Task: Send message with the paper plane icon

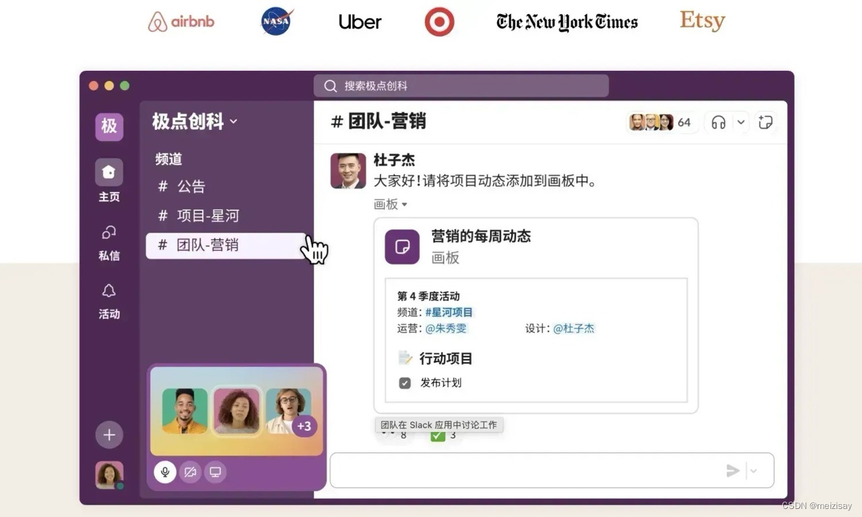Action: (733, 471)
